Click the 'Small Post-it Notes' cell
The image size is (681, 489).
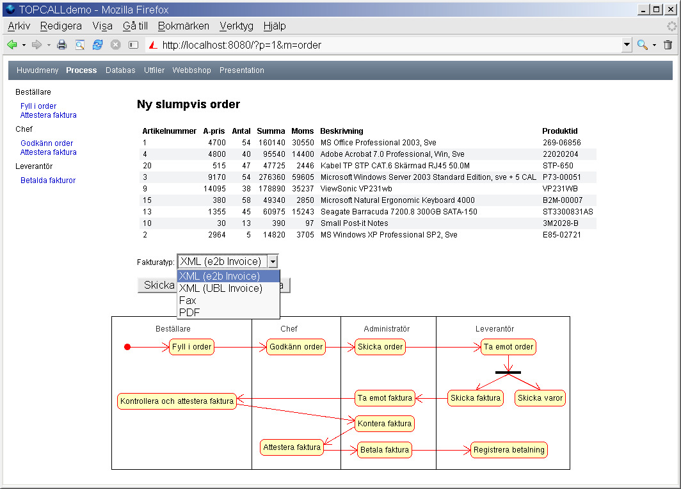click(x=354, y=223)
